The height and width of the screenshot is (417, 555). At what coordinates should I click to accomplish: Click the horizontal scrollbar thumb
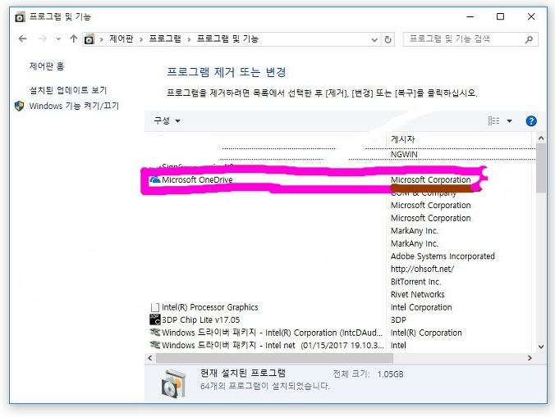tap(274, 358)
